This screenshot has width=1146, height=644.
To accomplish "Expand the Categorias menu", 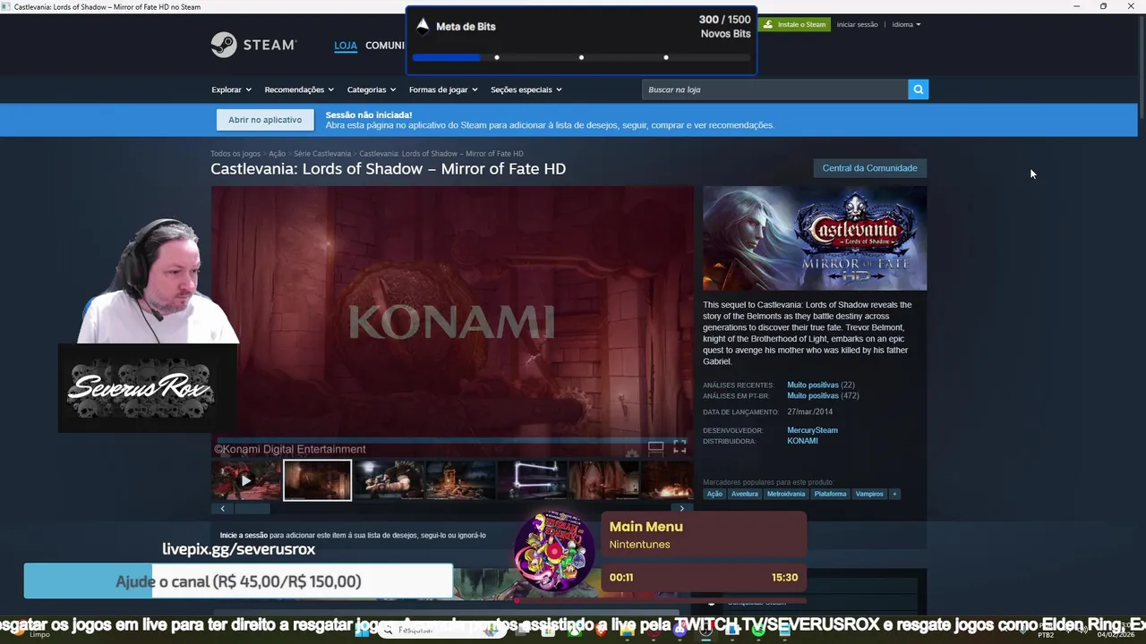I will [x=372, y=89].
